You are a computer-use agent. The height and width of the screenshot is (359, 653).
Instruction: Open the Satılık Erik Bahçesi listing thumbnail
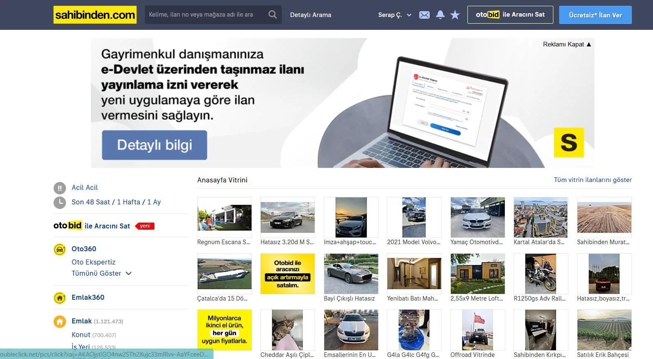[604, 330]
